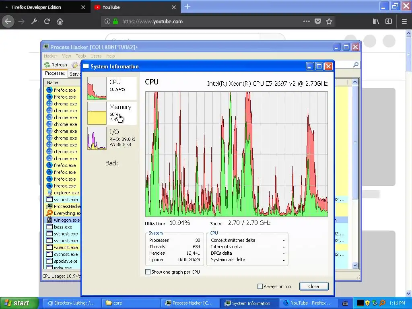
Task: Select the Memory graph thumbnail panel
Action: (x=112, y=113)
